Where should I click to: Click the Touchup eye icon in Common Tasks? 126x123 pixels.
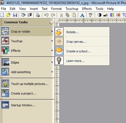click(x=5, y=41)
